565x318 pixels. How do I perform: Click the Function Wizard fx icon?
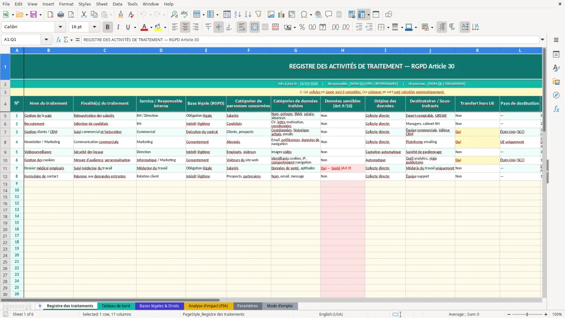click(58, 40)
